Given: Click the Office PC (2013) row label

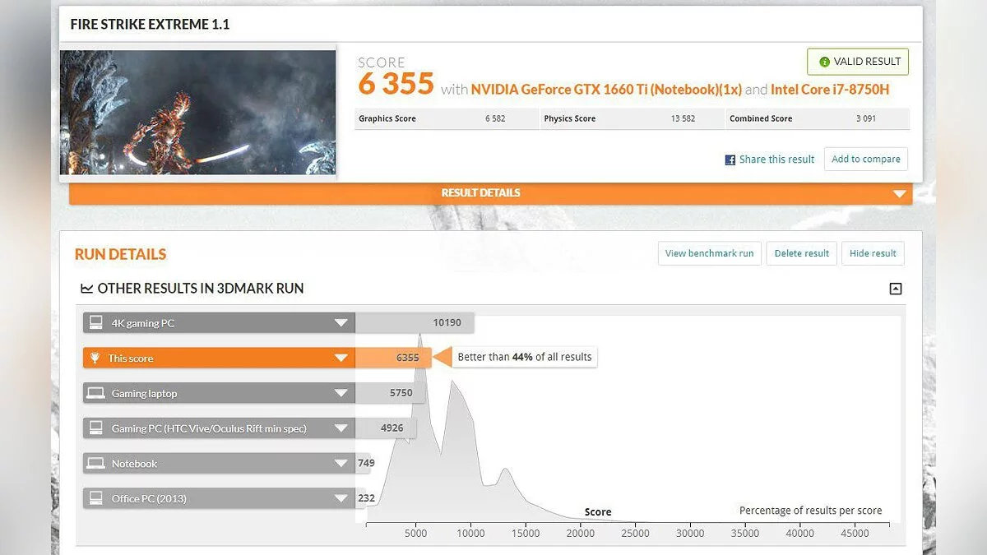Looking at the screenshot, I should (x=149, y=499).
